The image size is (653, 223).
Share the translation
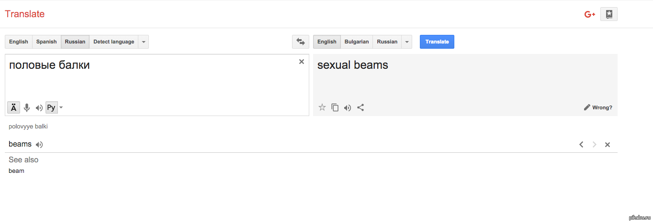(360, 107)
